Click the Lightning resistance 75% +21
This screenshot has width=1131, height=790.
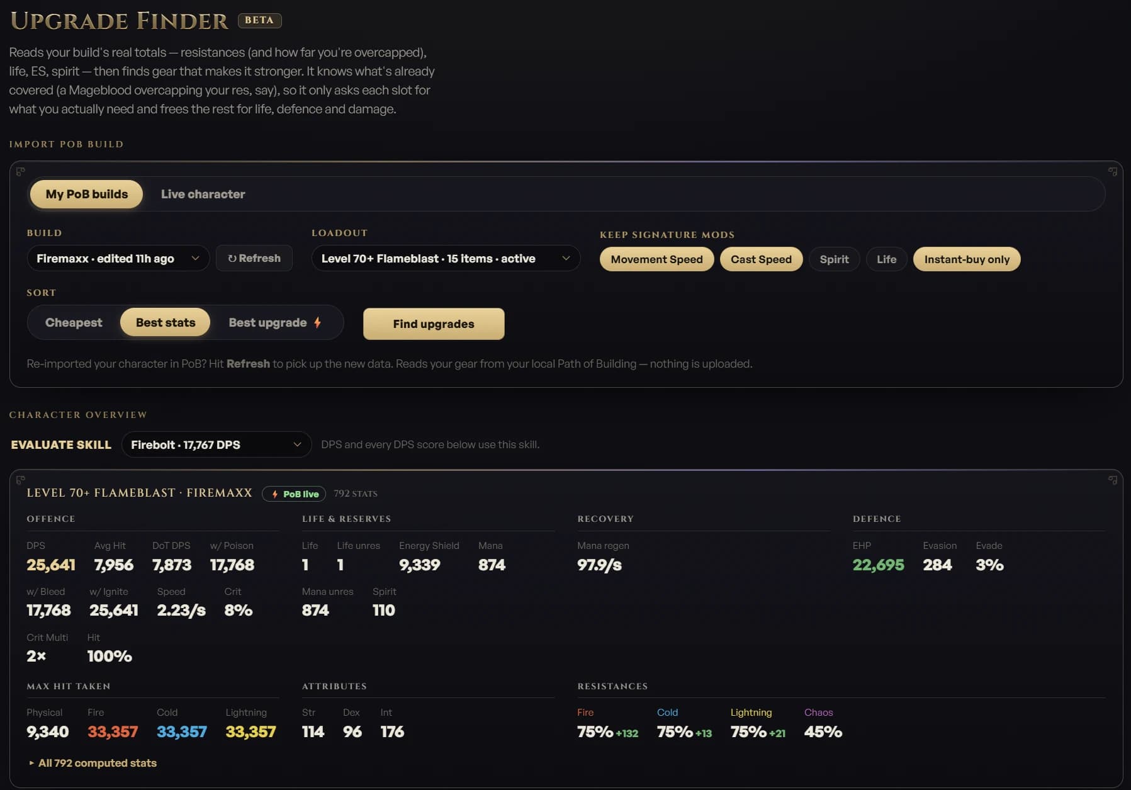[758, 732]
